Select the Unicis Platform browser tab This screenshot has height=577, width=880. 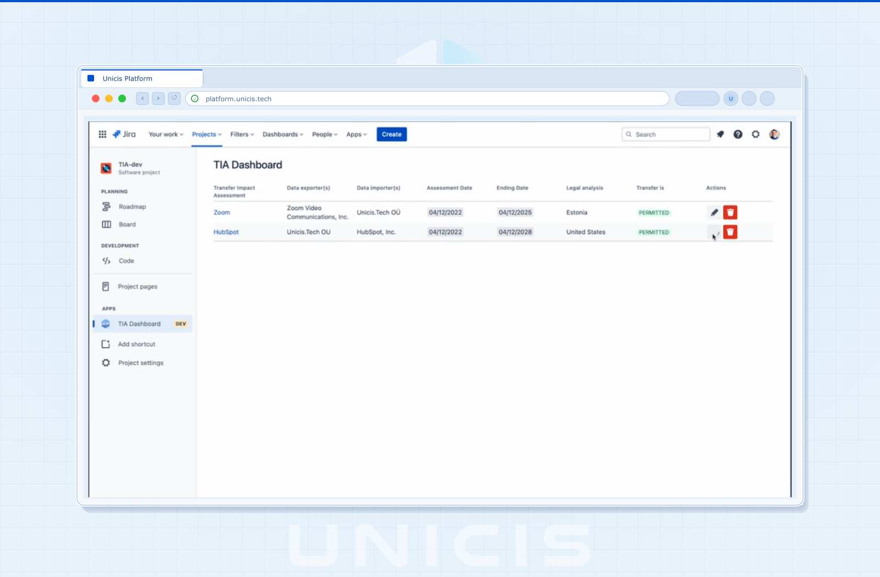(x=142, y=79)
